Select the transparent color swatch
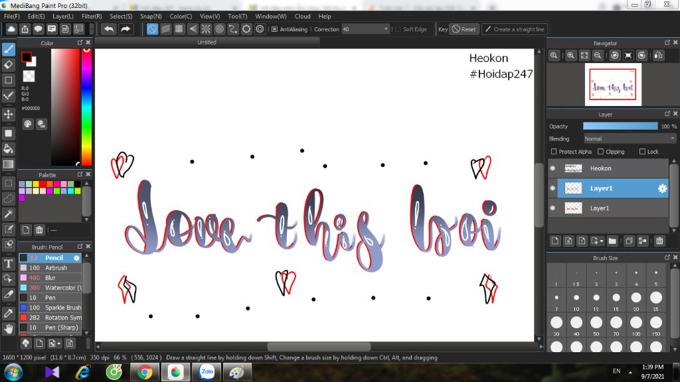 29,76
